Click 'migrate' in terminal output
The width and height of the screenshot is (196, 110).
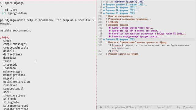click(x=9, y=79)
